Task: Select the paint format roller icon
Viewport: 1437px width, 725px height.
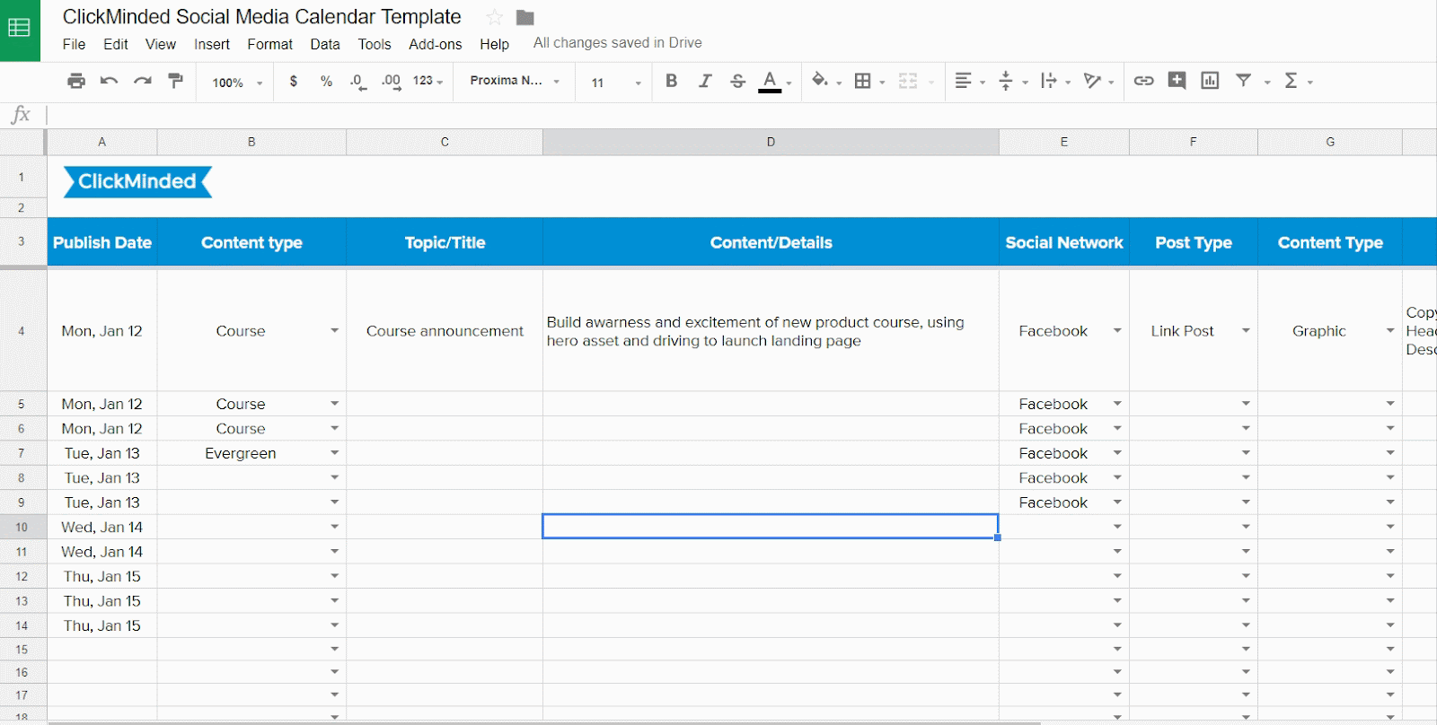Action: (x=176, y=81)
